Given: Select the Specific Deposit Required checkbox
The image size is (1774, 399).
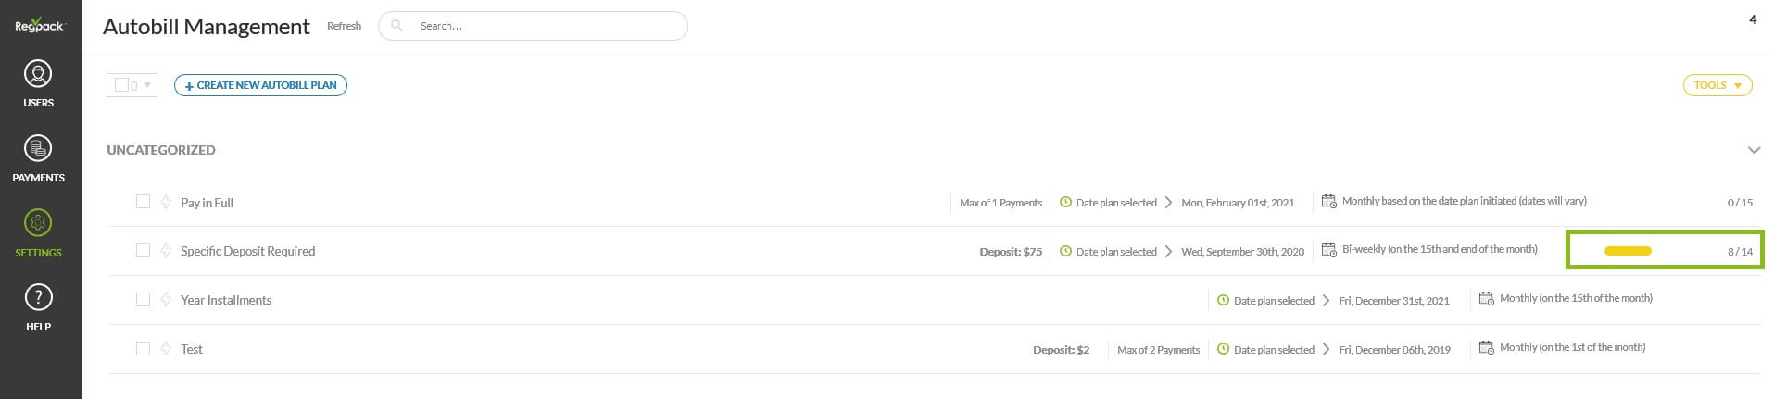Looking at the screenshot, I should (143, 251).
